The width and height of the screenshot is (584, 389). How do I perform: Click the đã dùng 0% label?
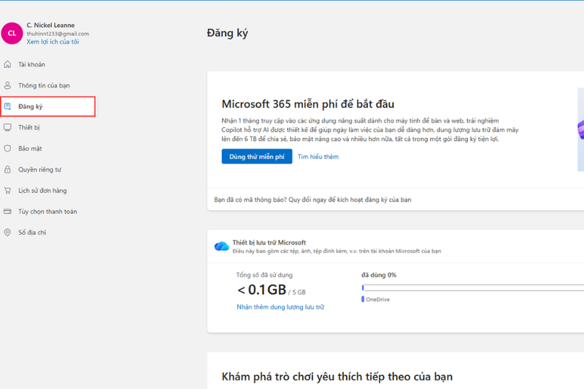(379, 274)
